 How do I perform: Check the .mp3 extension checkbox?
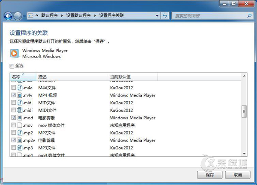14,148
